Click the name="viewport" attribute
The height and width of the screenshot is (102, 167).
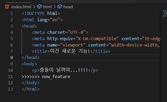pos(66,45)
